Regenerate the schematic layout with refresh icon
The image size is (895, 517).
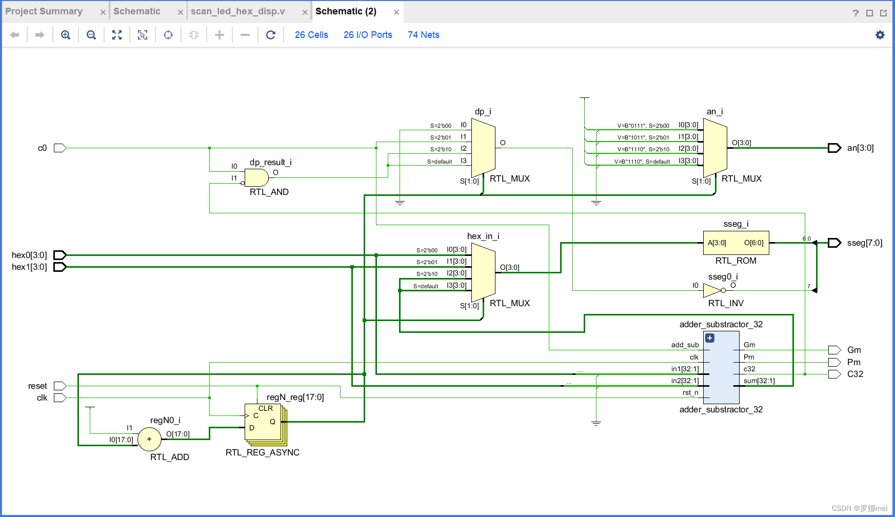271,35
